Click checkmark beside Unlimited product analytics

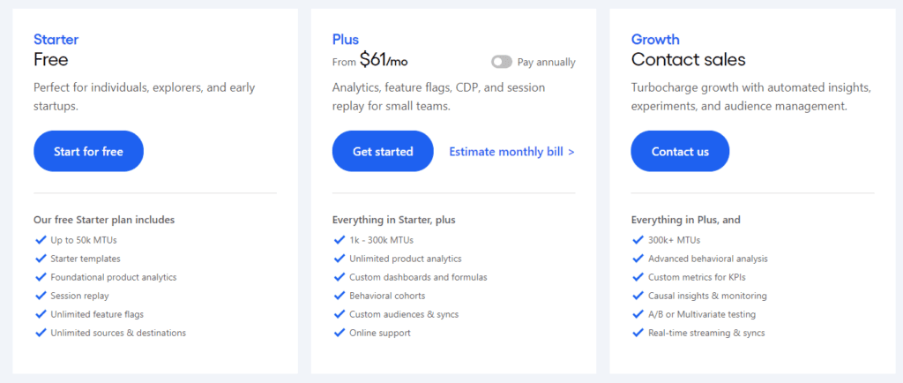[x=340, y=259]
